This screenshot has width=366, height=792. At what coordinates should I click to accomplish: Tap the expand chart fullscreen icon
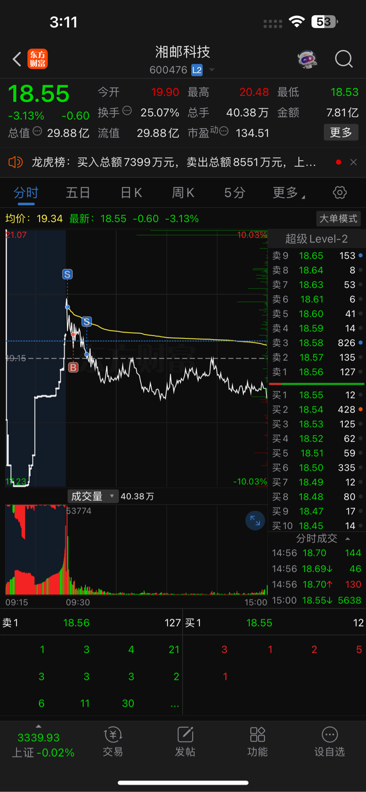click(x=255, y=521)
